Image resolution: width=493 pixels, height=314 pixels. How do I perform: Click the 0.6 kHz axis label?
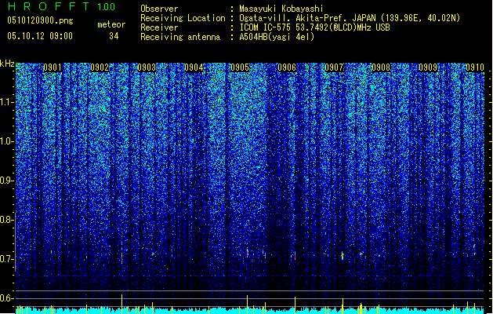coord(6,298)
